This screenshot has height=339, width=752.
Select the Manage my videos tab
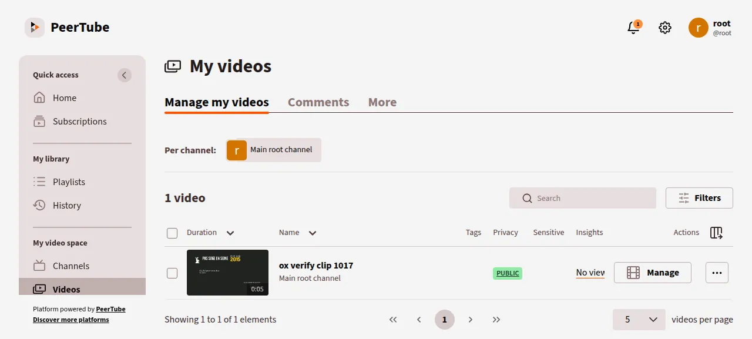[217, 102]
